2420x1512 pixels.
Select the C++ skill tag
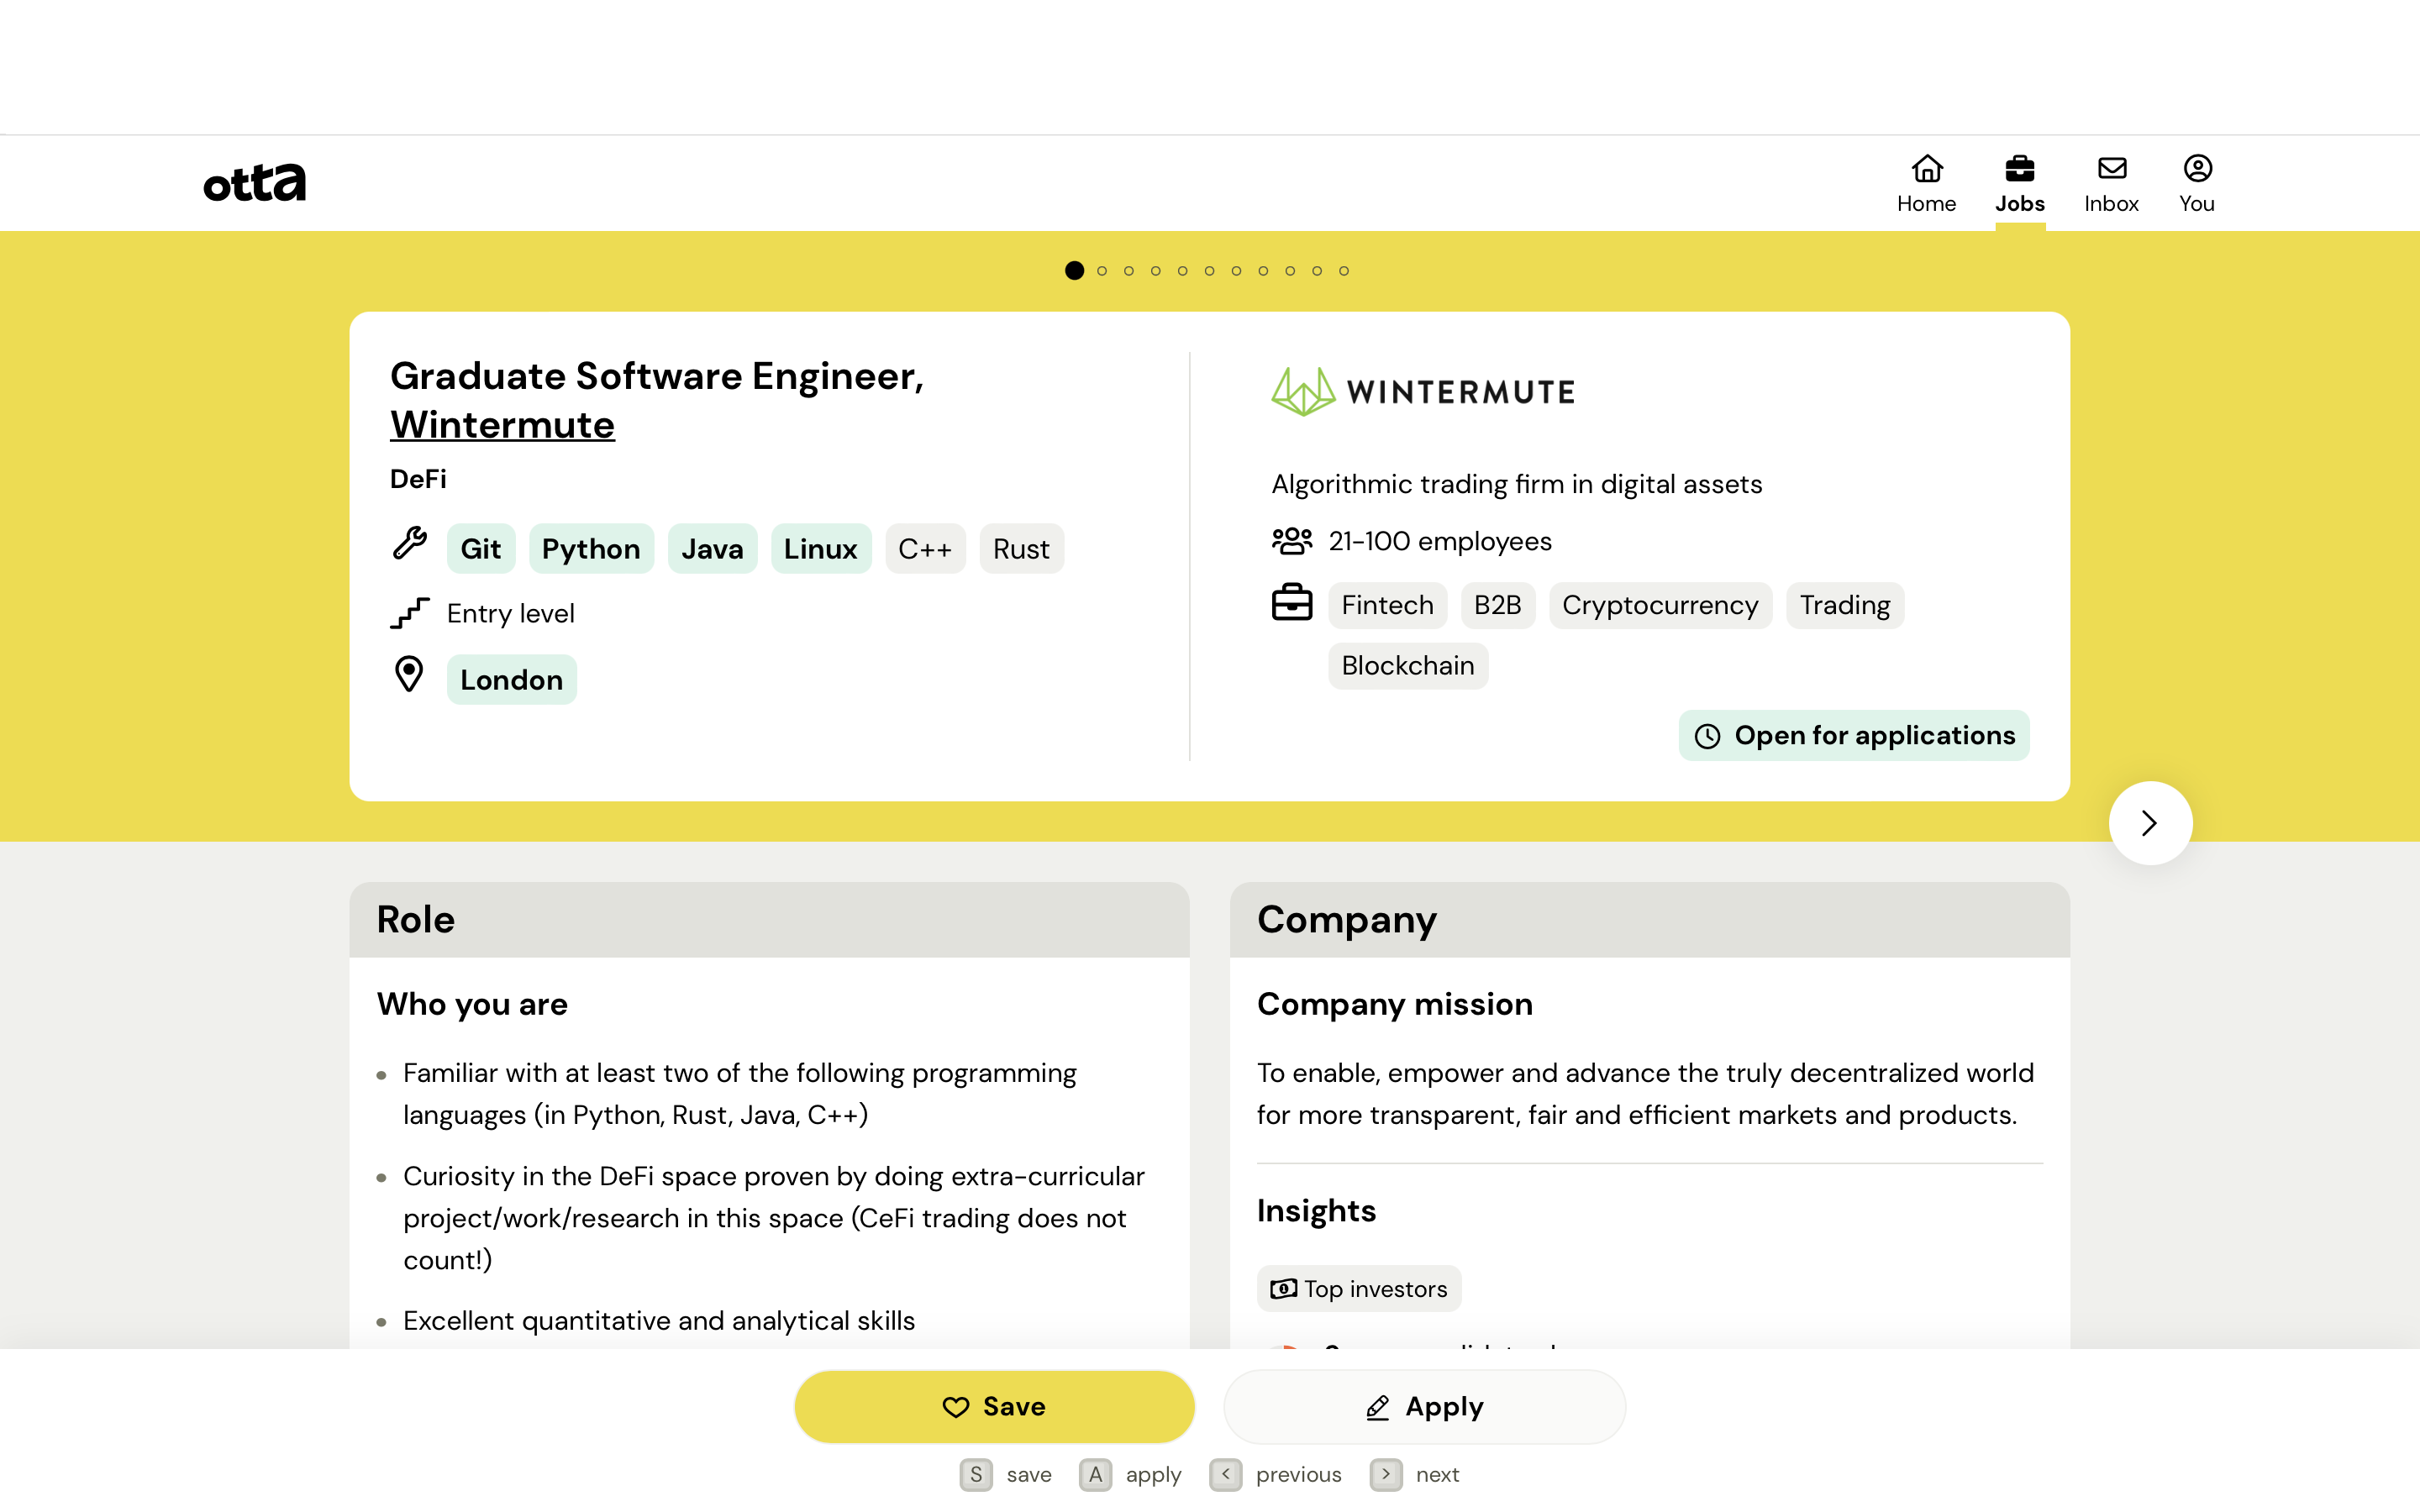click(925, 548)
